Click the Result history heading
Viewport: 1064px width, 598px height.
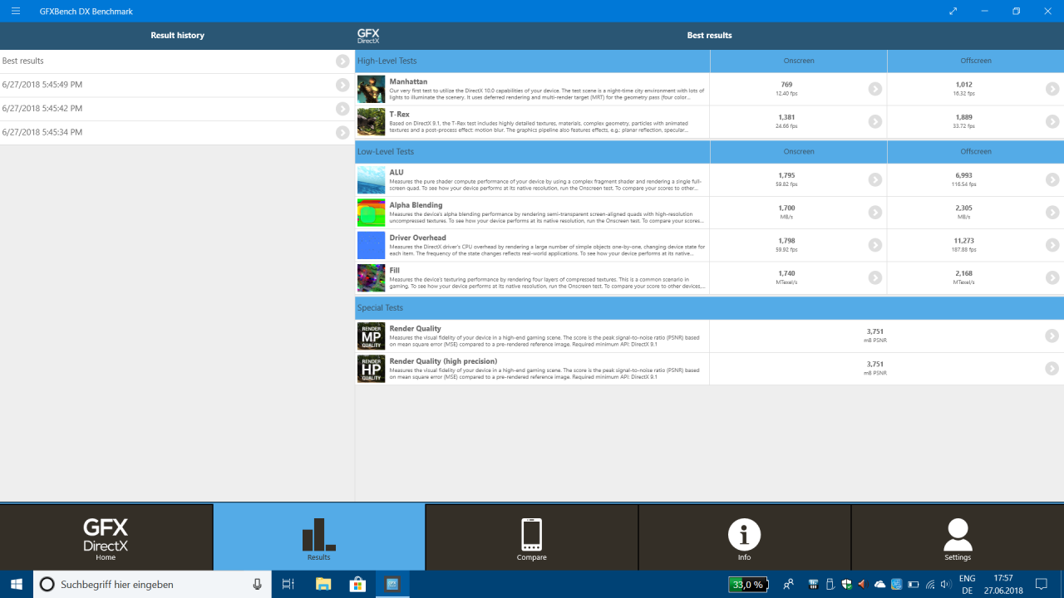click(x=177, y=36)
